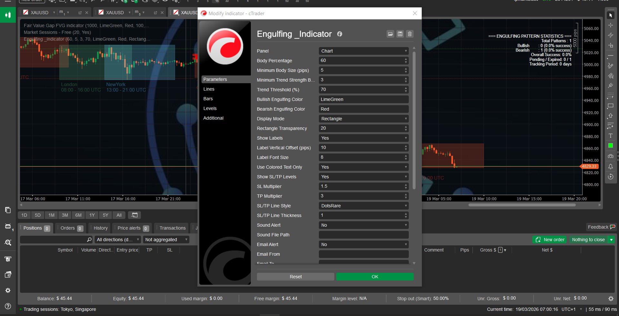Open alerts via the bell icon
The image size is (619, 316).
pos(611,166)
